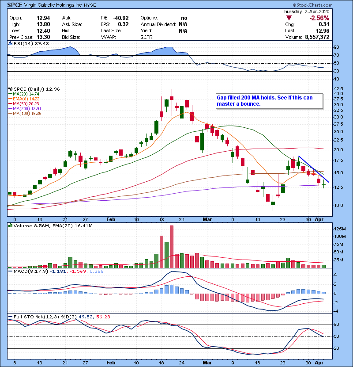This screenshot has height=367, width=353.
Task: Click the 90 level on RSI axis
Action: [x=337, y=47]
